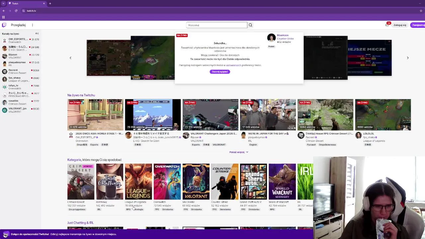Collapse the Kanały na żywo sidebar
Image resolution: width=425 pixels, height=239 pixels.
pyautogui.click(x=37, y=34)
